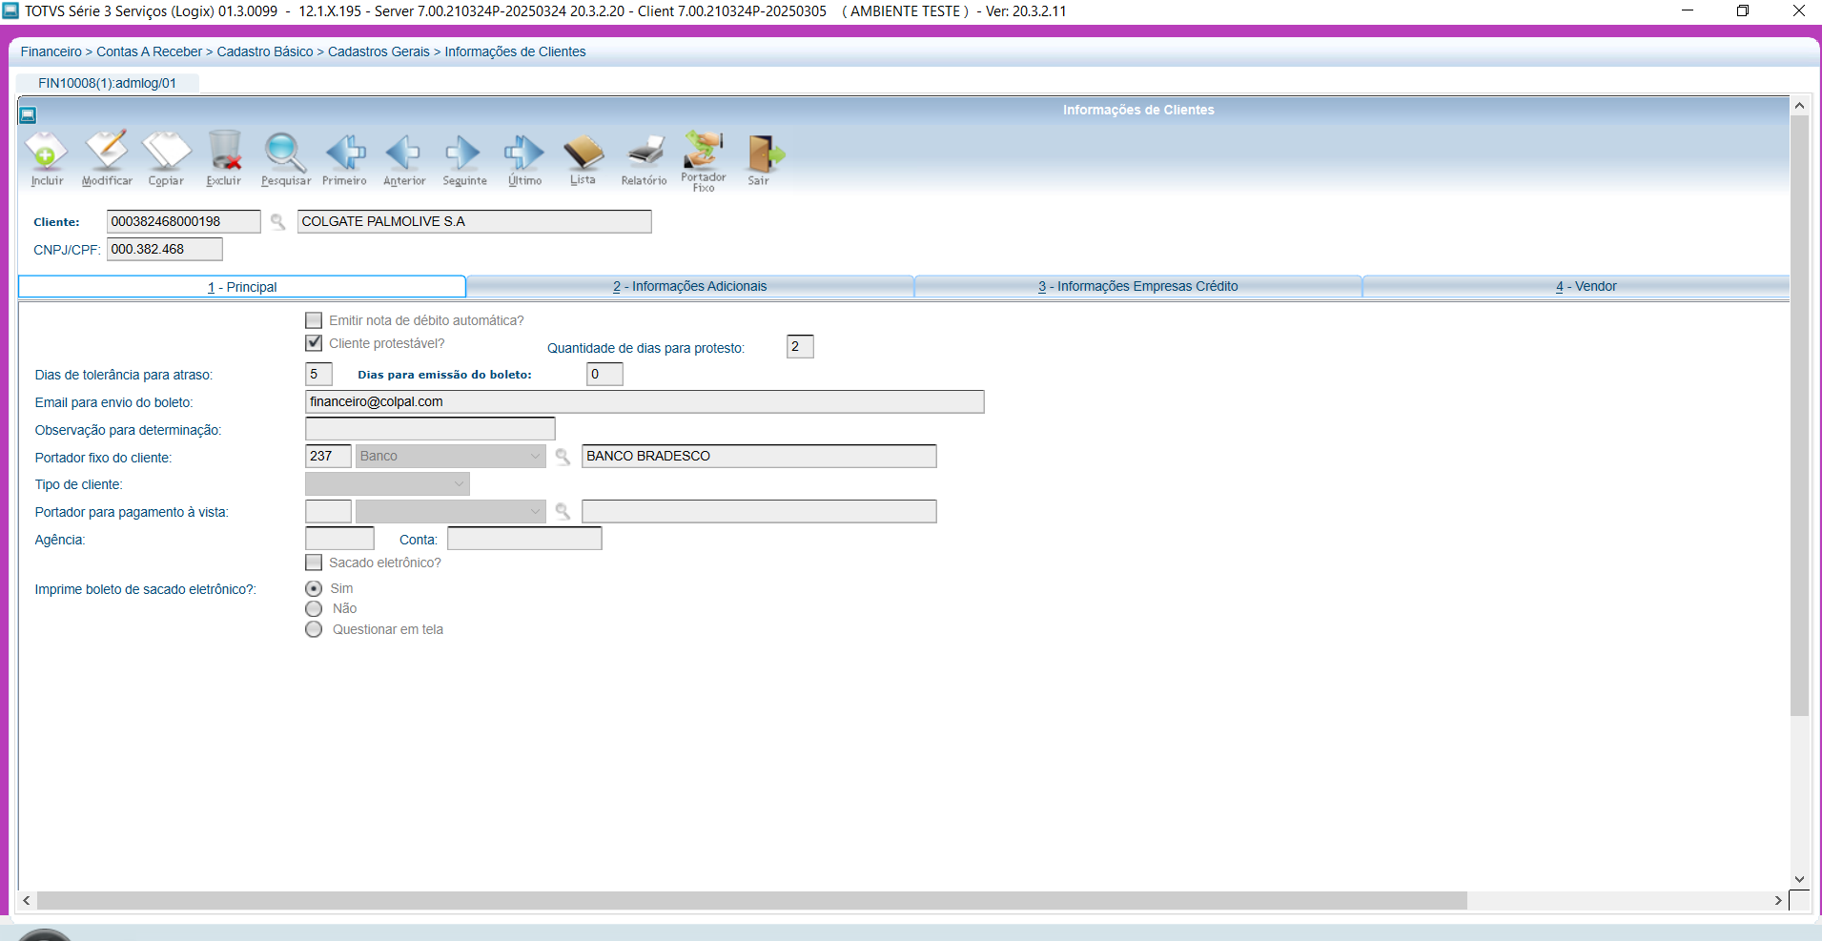Click the COLGATE PALMOLIVE S.A name field
This screenshot has width=1822, height=941.
coord(474,222)
